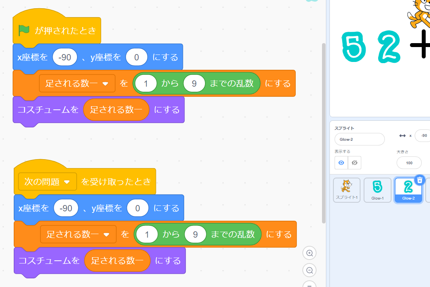Image resolution: width=430 pixels, height=287 pixels.
Task: Click the 足される数一 oval in the costume block
Action: 115,109
